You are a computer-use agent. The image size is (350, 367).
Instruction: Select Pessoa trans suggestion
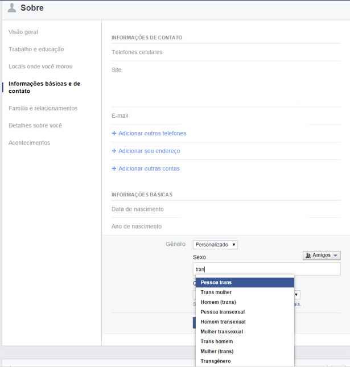(x=245, y=283)
